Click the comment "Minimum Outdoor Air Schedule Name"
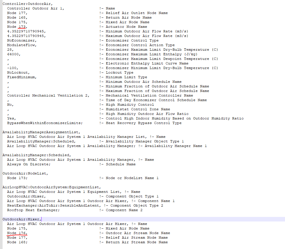The image size is (285, 249). pos(144,82)
